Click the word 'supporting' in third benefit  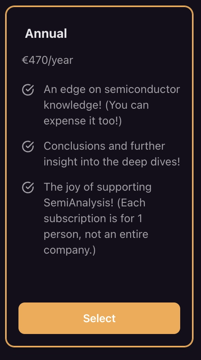tap(124, 188)
